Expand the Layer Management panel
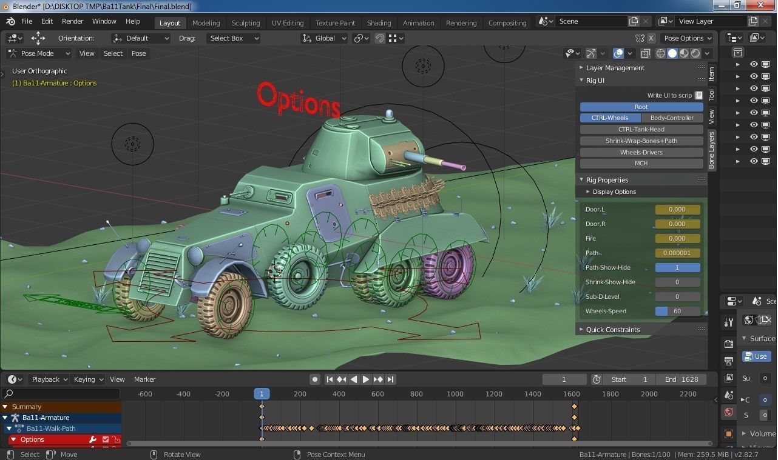 tap(615, 68)
